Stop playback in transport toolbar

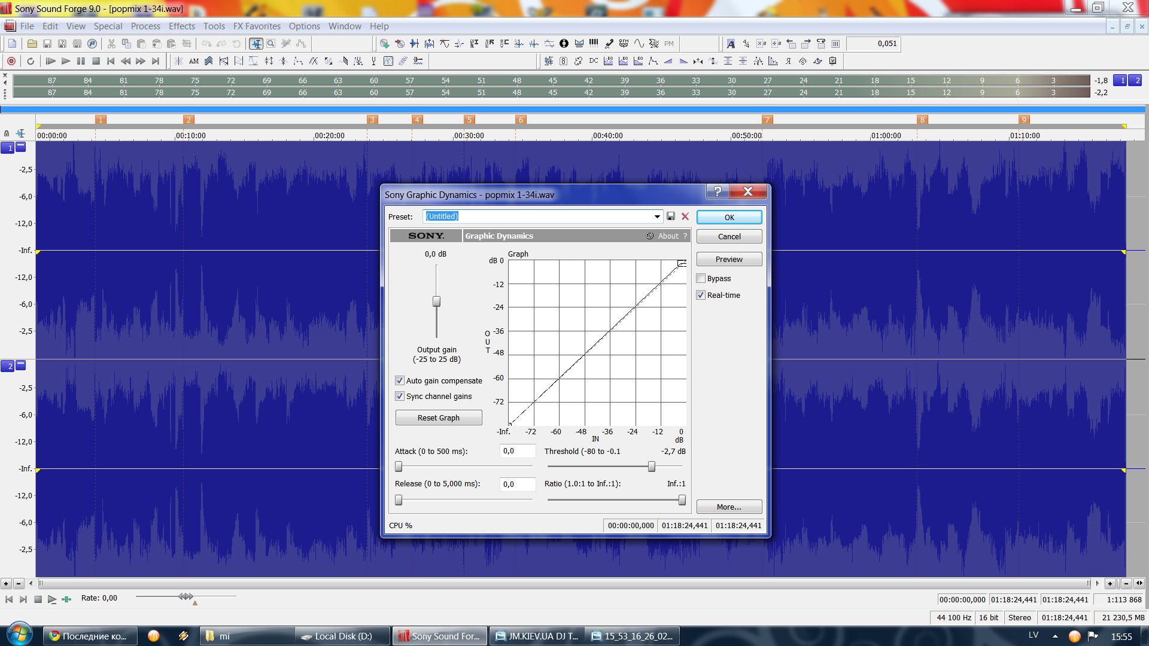pos(96,61)
